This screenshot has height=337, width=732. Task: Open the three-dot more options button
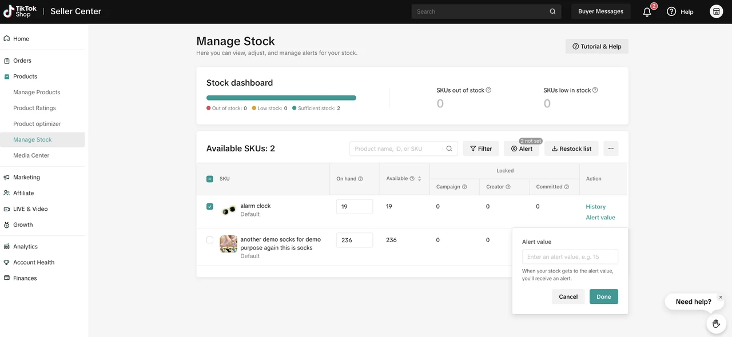[611, 149]
